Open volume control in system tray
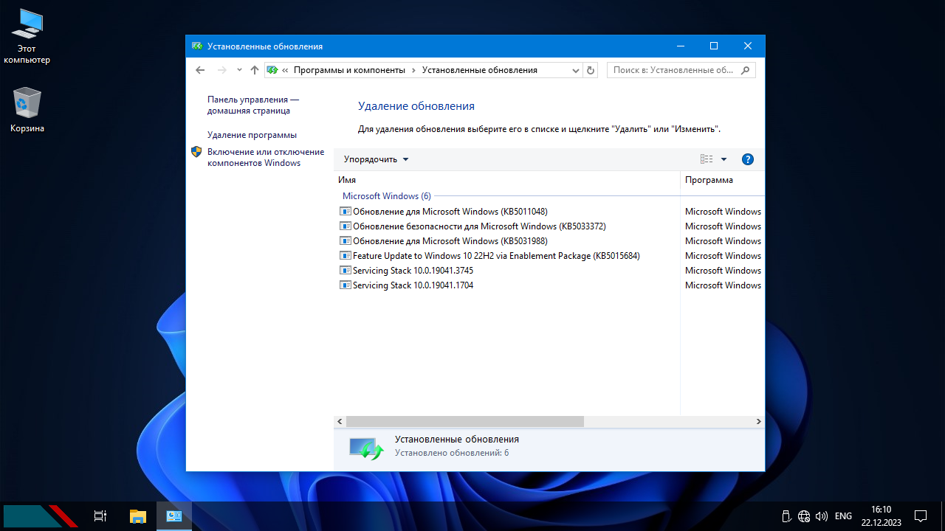945x531 pixels. pyautogui.click(x=821, y=516)
